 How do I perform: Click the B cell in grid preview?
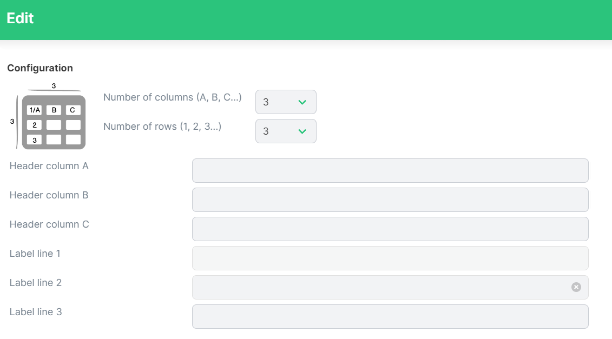point(54,110)
